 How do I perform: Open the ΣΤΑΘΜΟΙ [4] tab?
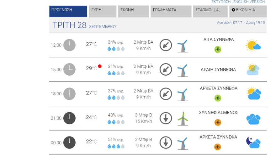(210, 11)
